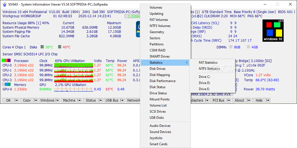Click the partially hidden Intel CPU logo
Viewport: 297px width, 148px height.
click(x=138, y=29)
